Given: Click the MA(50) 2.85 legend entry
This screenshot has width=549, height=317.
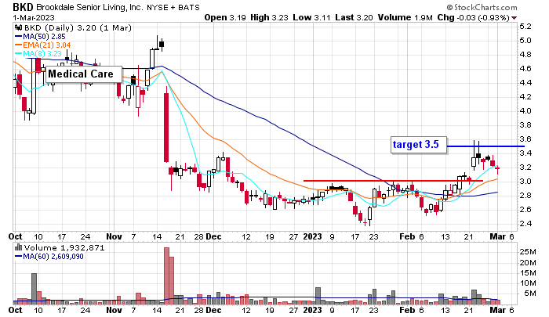Looking at the screenshot, I should click(40, 36).
